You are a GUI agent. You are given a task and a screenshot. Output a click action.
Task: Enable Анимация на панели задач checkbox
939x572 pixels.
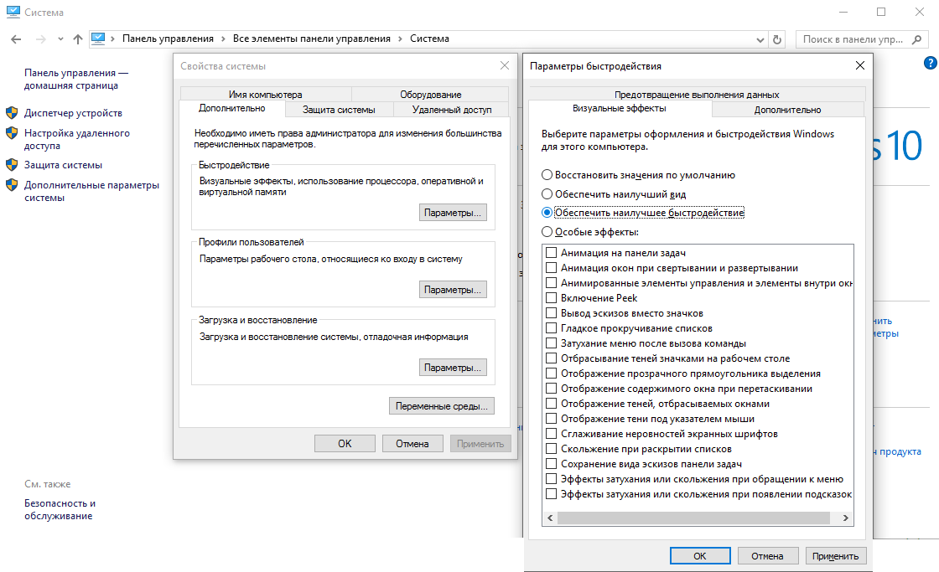(x=552, y=252)
